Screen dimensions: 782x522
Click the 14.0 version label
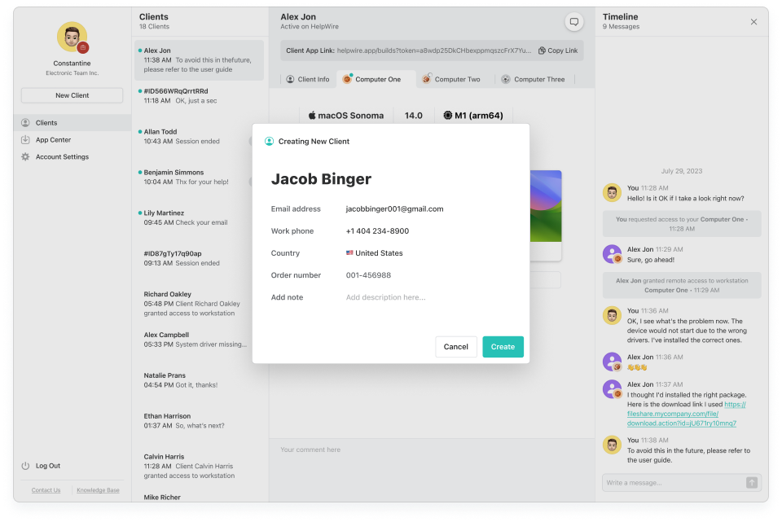click(414, 116)
